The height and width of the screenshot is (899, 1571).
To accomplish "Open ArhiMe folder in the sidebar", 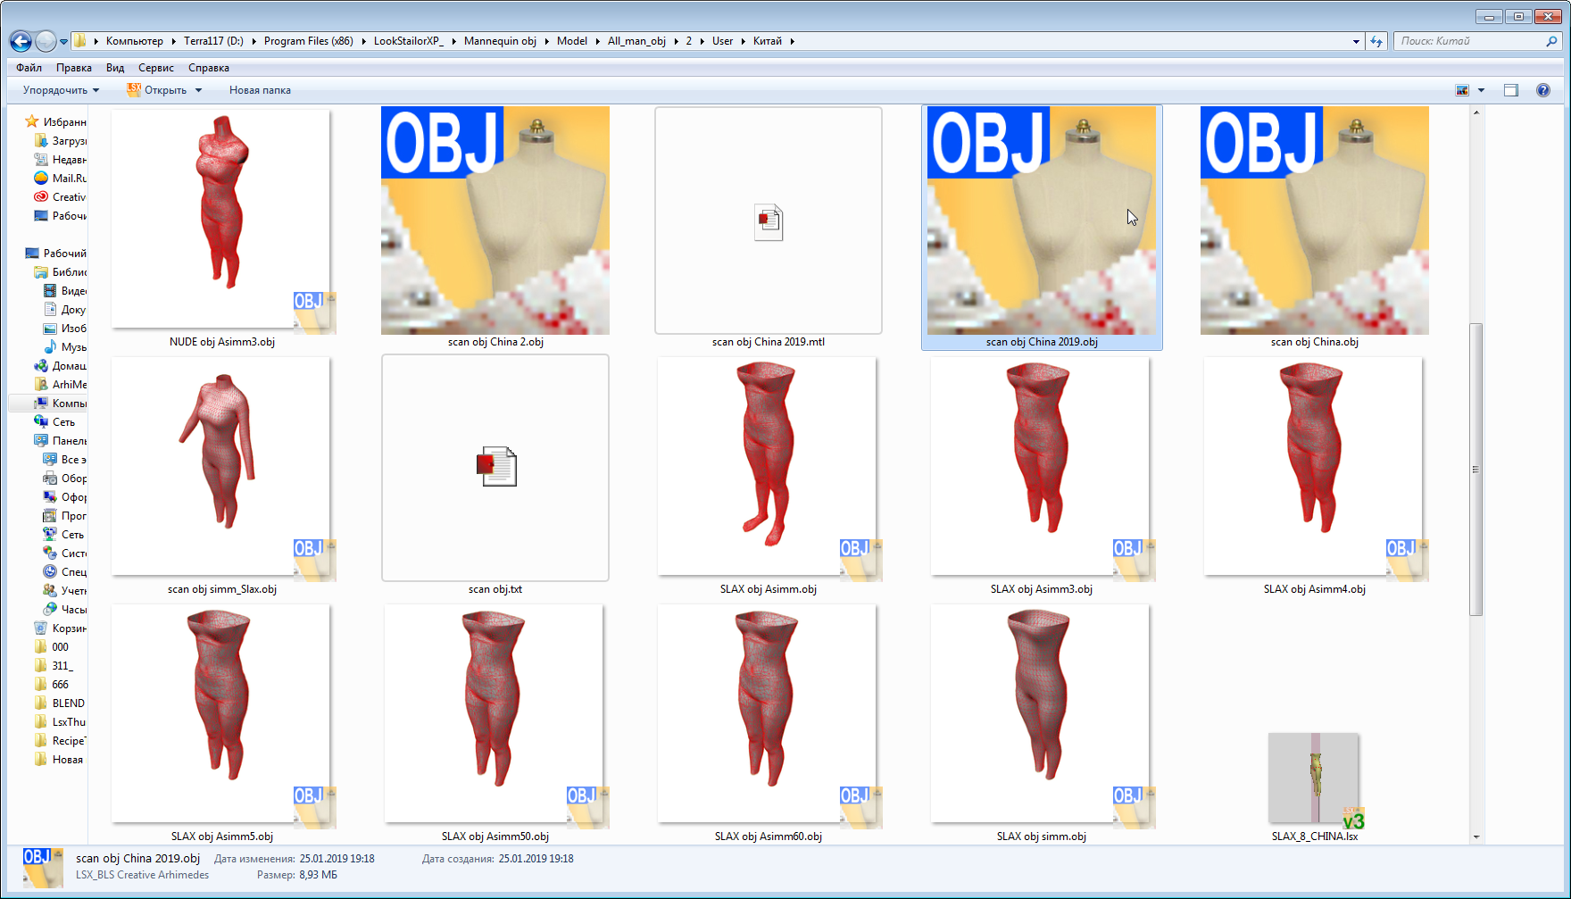I will tap(61, 385).
